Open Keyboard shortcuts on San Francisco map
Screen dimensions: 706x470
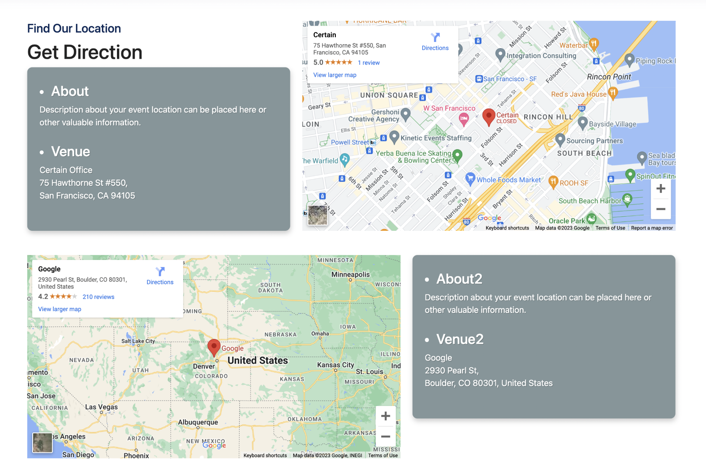[507, 228]
